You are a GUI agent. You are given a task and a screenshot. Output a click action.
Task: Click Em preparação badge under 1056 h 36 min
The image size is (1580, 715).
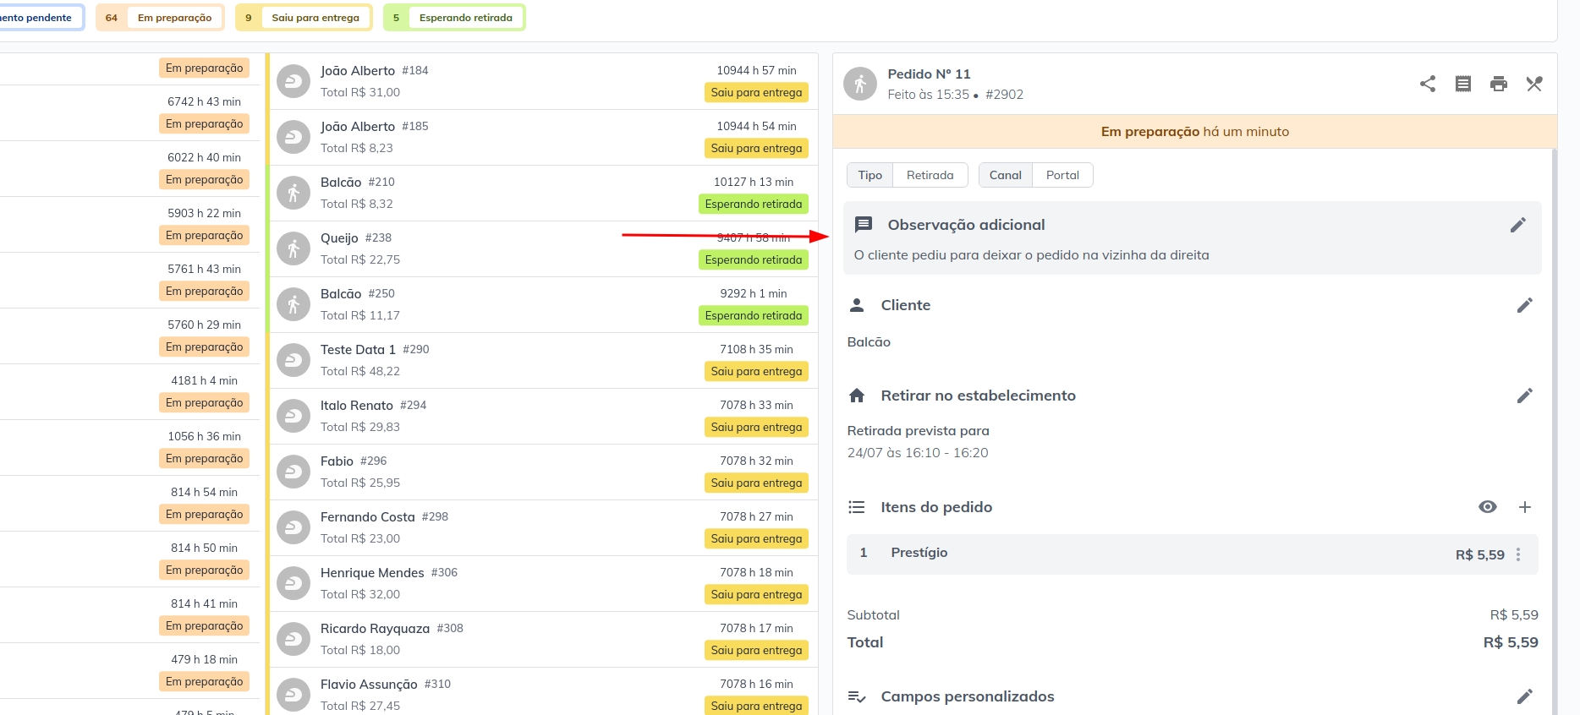(204, 459)
